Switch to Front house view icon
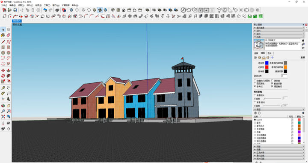 (x=124, y=10)
